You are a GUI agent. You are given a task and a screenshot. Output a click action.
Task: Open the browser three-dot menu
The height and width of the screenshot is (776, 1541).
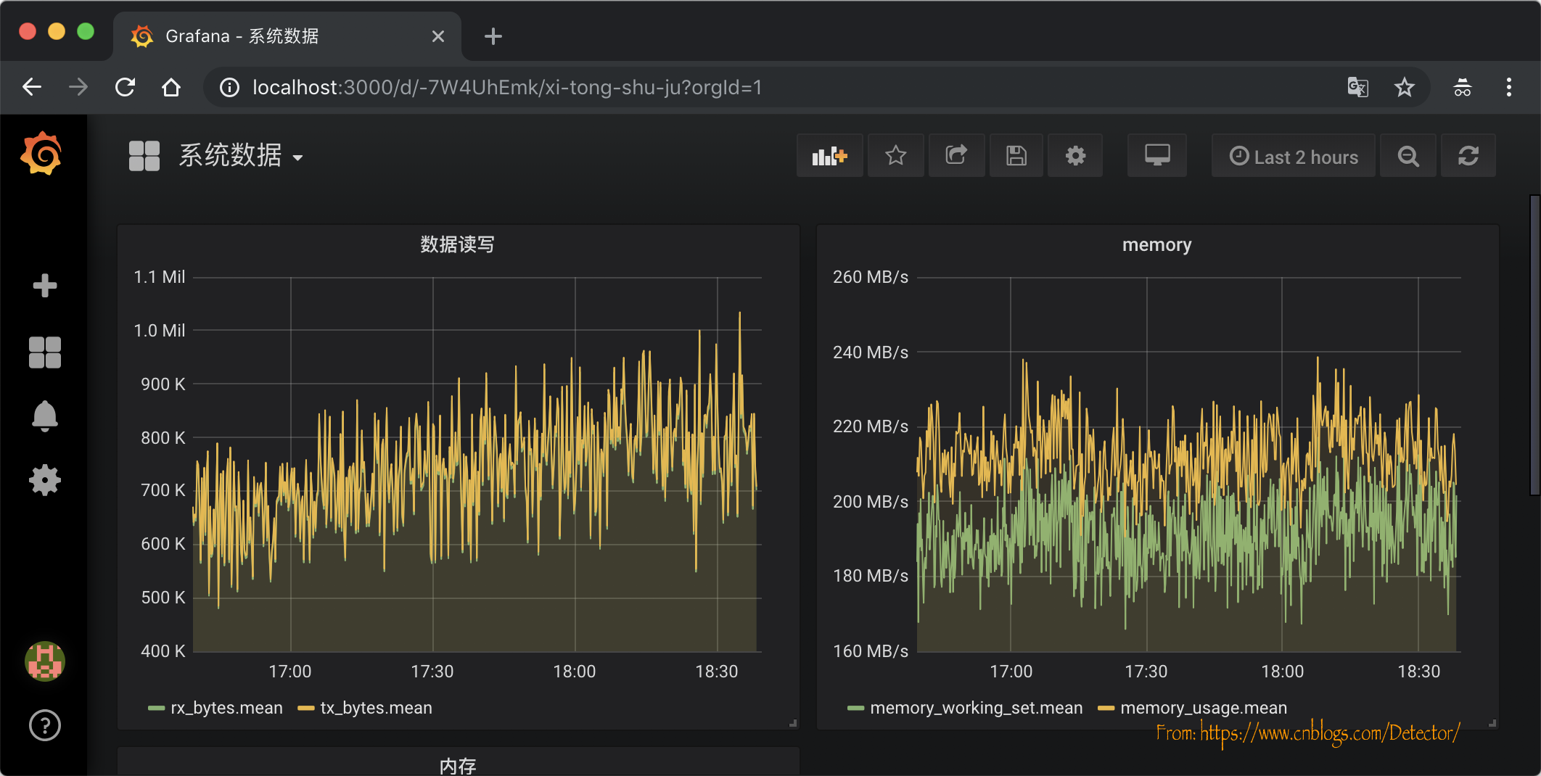(x=1509, y=88)
